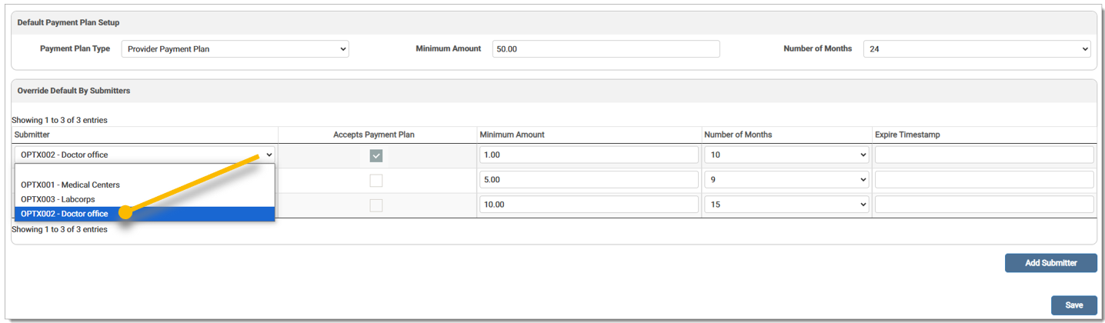Click the Minimum Amount field showing 1.00

tap(589, 155)
